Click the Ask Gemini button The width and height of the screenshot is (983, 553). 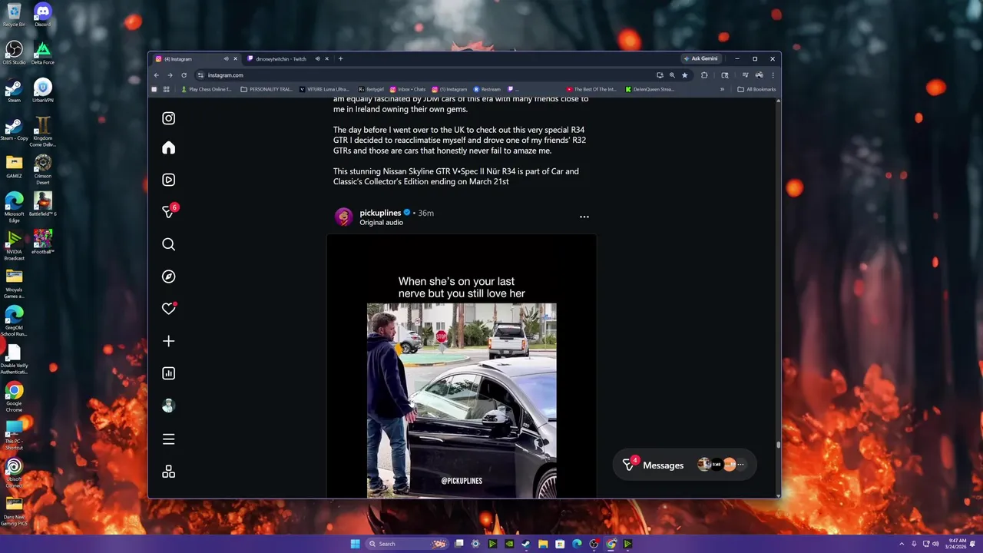(700, 59)
